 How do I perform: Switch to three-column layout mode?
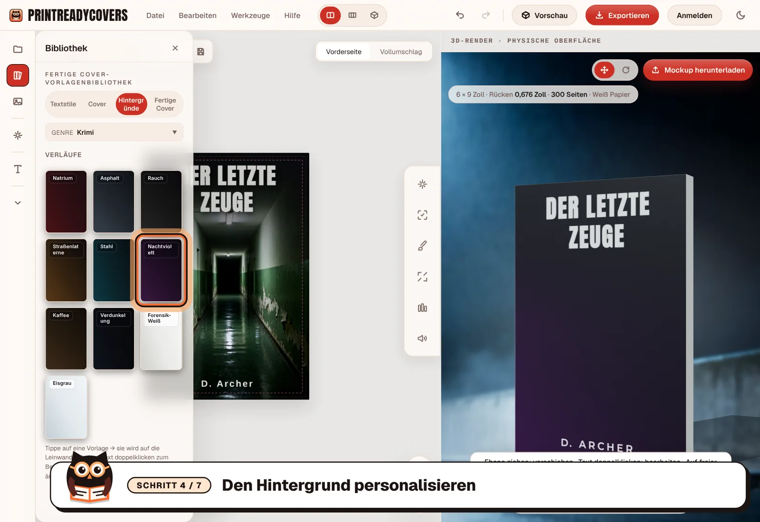click(352, 15)
